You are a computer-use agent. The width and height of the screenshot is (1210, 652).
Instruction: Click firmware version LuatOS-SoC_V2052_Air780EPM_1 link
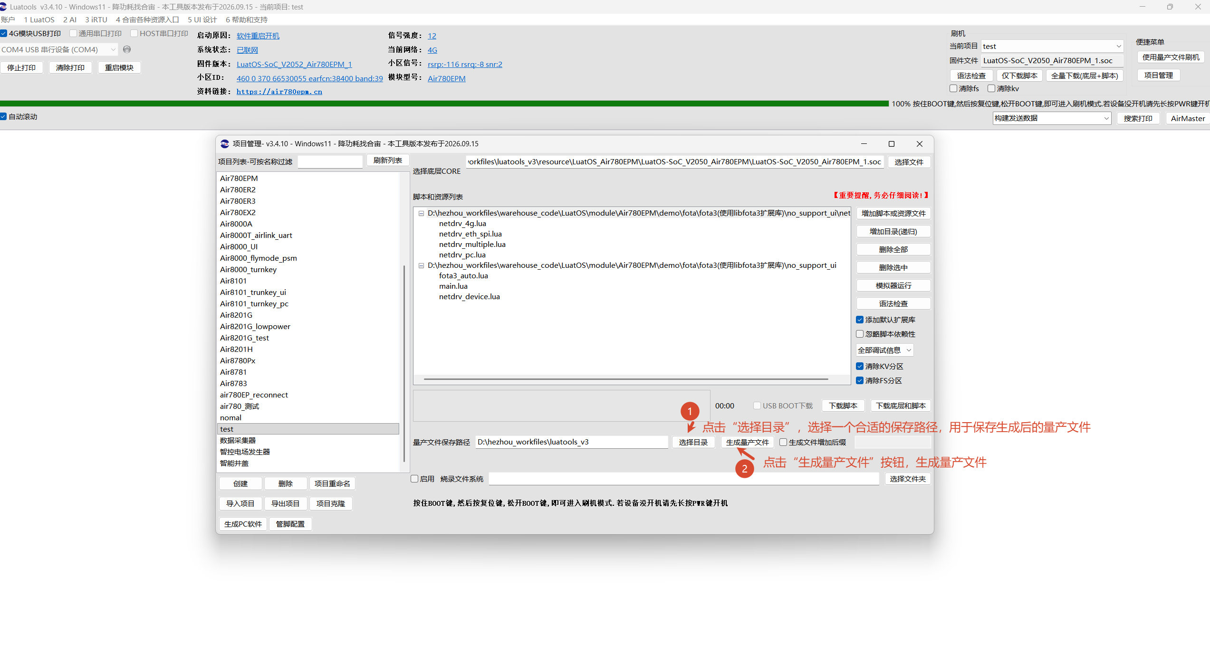click(294, 64)
